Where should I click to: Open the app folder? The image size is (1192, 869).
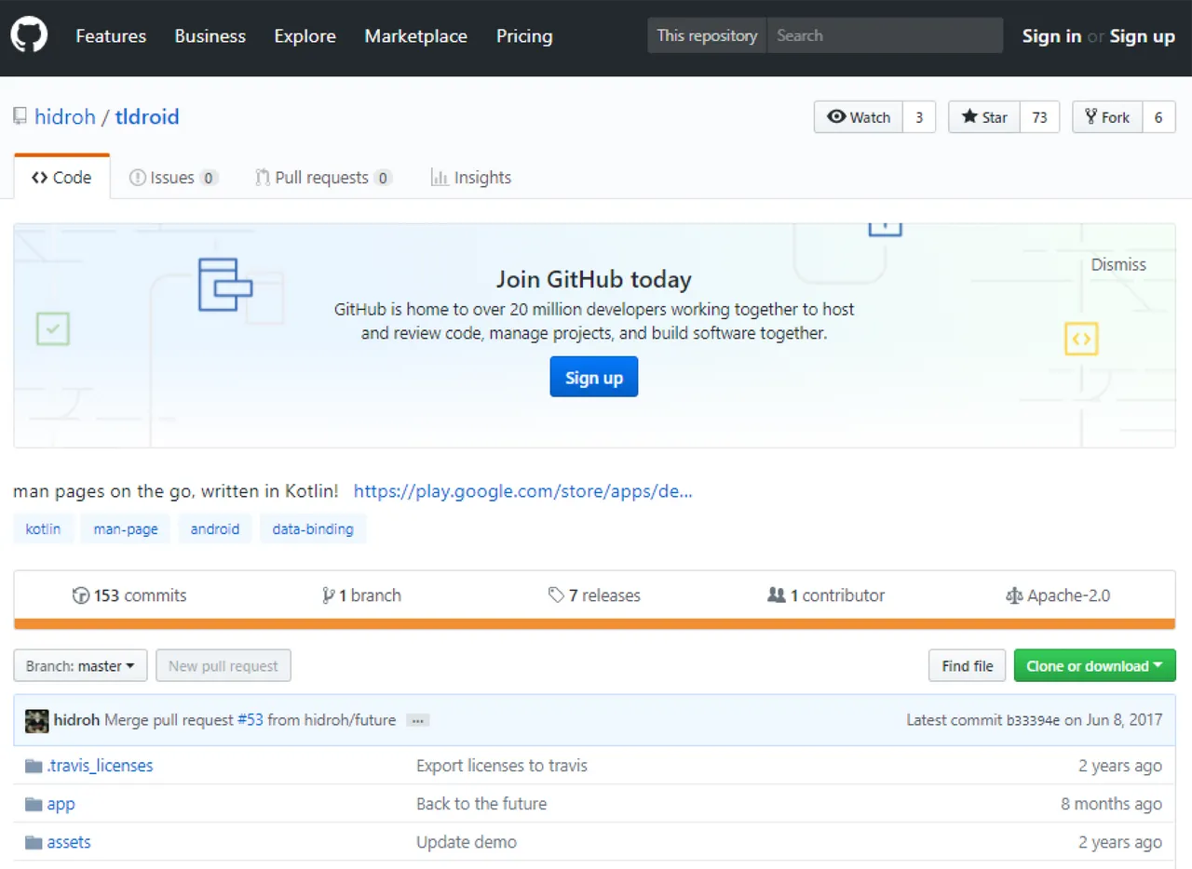pyautogui.click(x=61, y=804)
